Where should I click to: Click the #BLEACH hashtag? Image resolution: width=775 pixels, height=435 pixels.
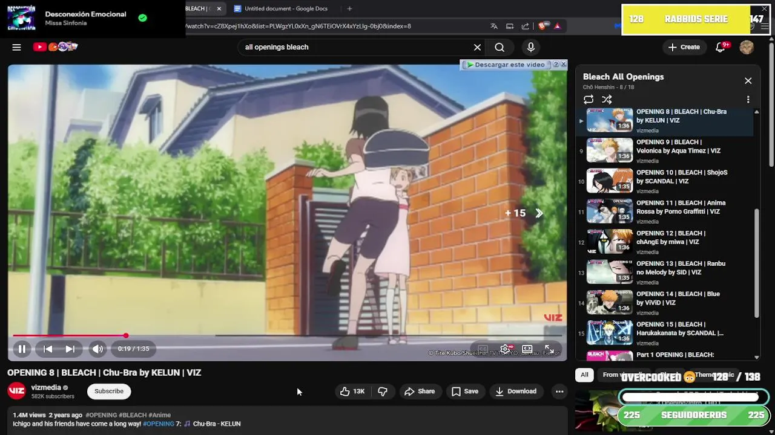133,415
